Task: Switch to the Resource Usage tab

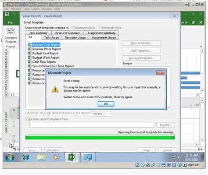Action: tap(75, 38)
